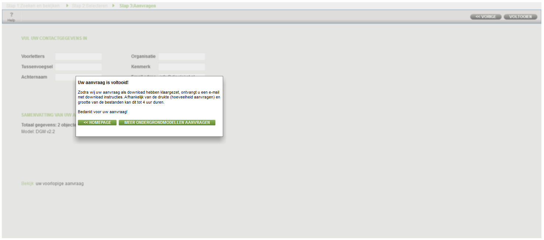Image resolution: width=544 pixels, height=240 pixels.
Task: Open Stap 2: Selecteren step
Action: tap(90, 6)
